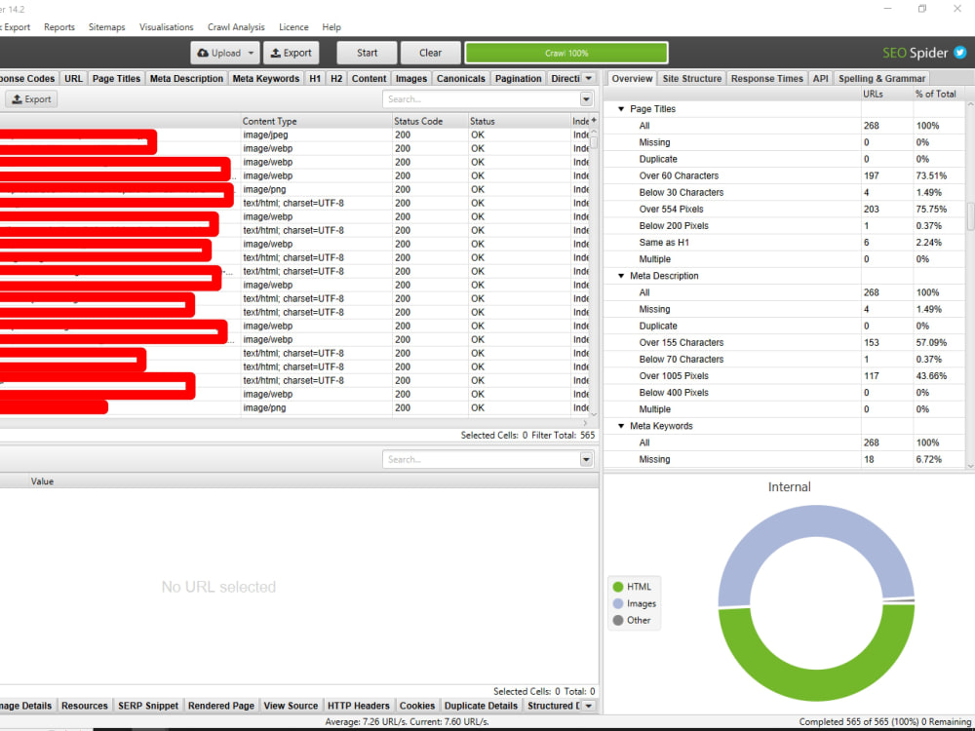Open the Upload dropdown arrow
The height and width of the screenshot is (731, 975).
pos(252,53)
